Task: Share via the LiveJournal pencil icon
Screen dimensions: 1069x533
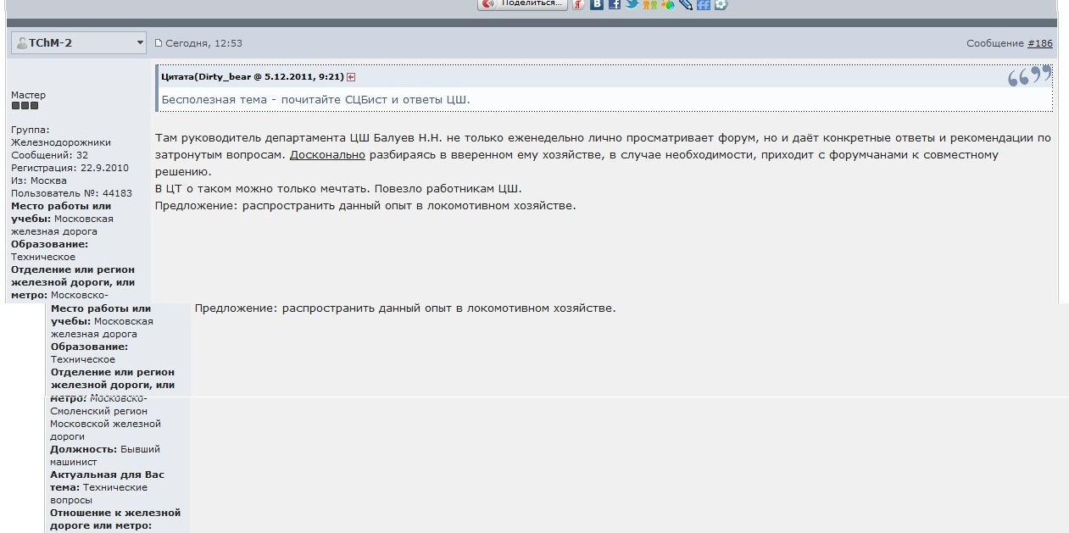Action: [686, 4]
